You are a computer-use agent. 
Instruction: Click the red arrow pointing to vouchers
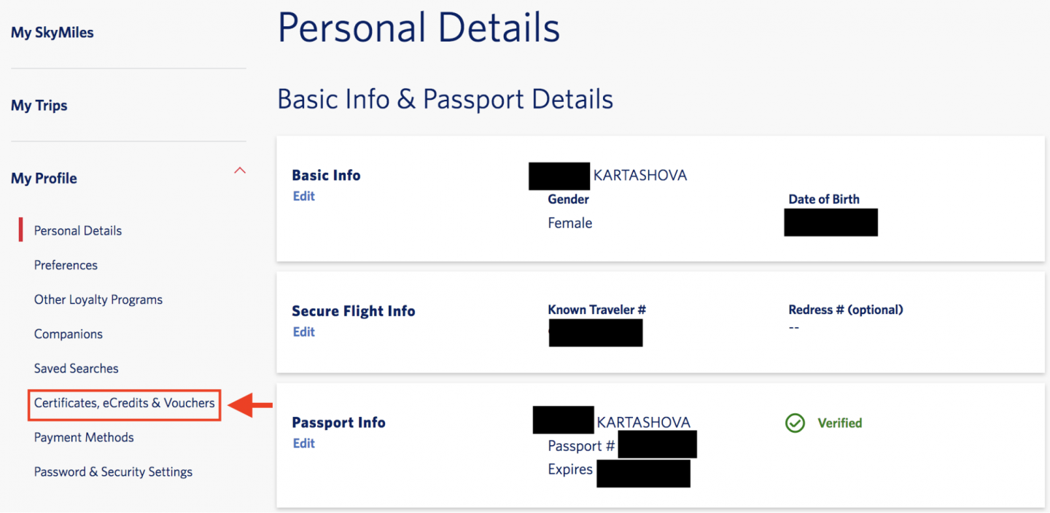(x=250, y=405)
